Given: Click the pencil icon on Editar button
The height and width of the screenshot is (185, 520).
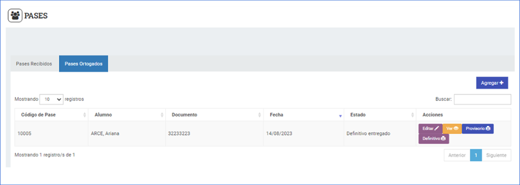Looking at the screenshot, I should 437,128.
